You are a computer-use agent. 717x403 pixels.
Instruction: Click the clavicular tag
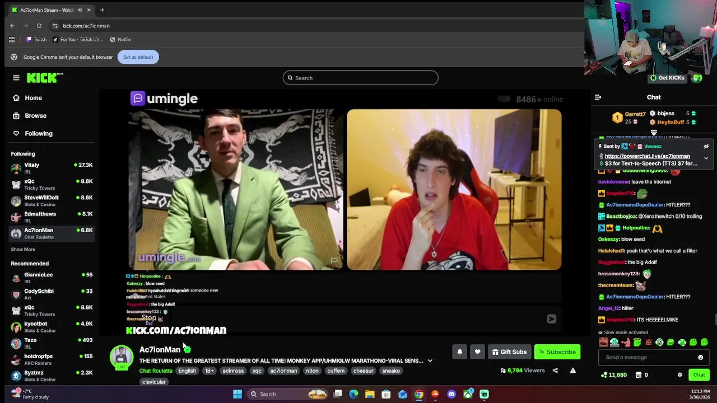[154, 382]
